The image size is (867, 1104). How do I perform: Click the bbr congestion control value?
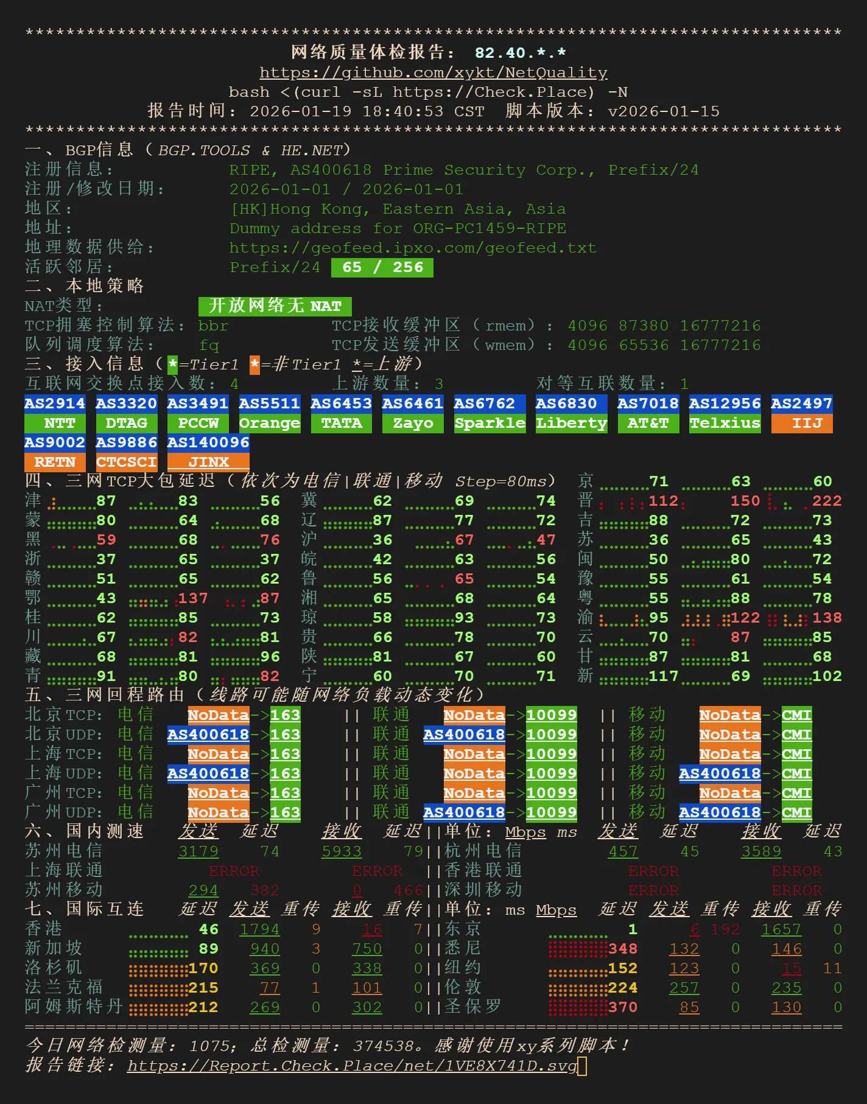213,326
